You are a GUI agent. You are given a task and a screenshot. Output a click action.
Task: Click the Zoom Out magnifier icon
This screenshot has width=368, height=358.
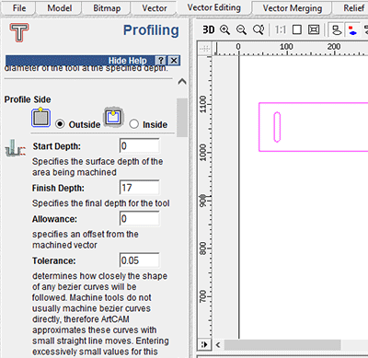tap(241, 29)
